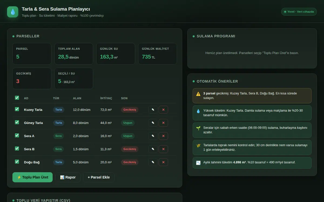Edit the Kuzey Tarla parcel

point(153,110)
